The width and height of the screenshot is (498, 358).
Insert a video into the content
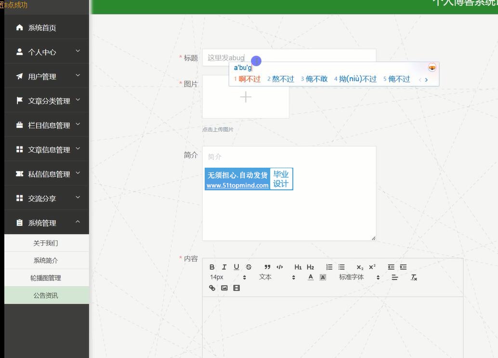point(236,288)
